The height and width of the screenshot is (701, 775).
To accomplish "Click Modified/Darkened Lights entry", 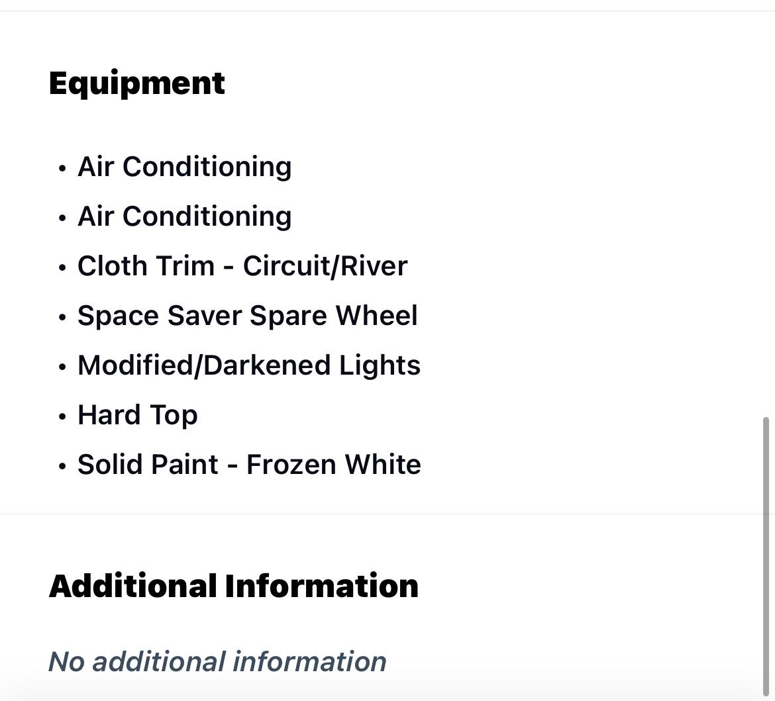I will tap(249, 365).
